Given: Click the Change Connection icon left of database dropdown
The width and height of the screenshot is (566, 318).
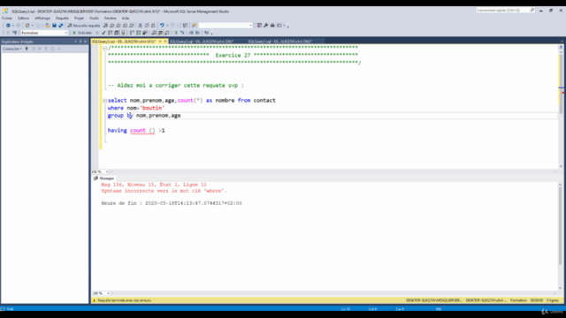Looking at the screenshot, I should 15,33.
